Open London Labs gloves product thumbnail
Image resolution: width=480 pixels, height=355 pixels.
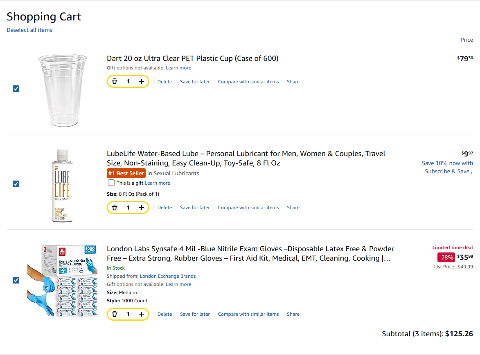click(x=62, y=280)
